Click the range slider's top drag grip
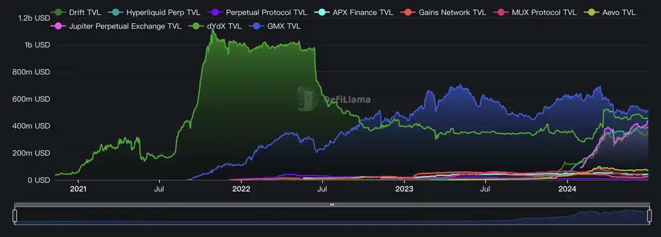The height and width of the screenshot is (237, 661). click(x=332, y=204)
